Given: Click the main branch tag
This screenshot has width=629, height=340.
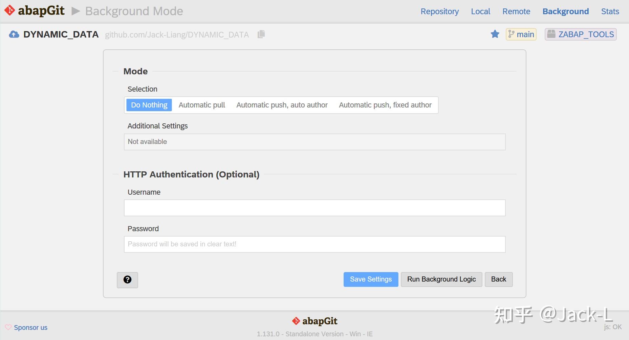Looking at the screenshot, I should 521,34.
